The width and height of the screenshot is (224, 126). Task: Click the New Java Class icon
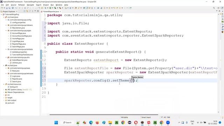point(70,8)
